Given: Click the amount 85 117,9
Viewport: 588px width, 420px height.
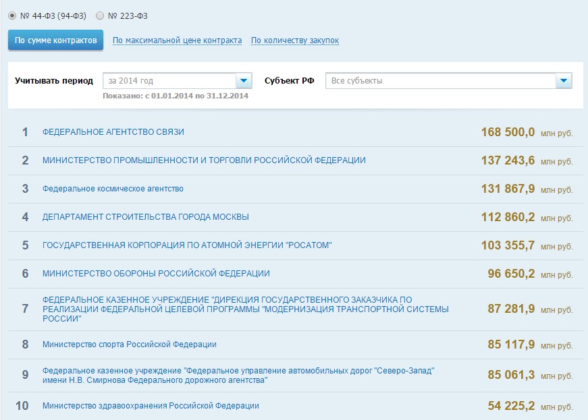Looking at the screenshot, I should (512, 344).
